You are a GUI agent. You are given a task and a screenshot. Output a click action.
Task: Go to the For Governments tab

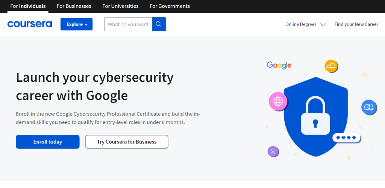tap(170, 6)
